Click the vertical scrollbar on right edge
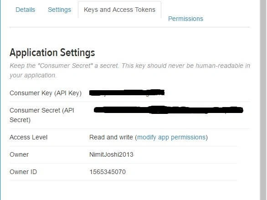267x200 pixels. (263, 100)
